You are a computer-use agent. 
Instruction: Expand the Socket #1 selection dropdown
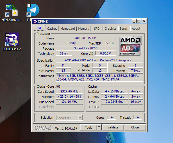pyautogui.click(x=80, y=118)
